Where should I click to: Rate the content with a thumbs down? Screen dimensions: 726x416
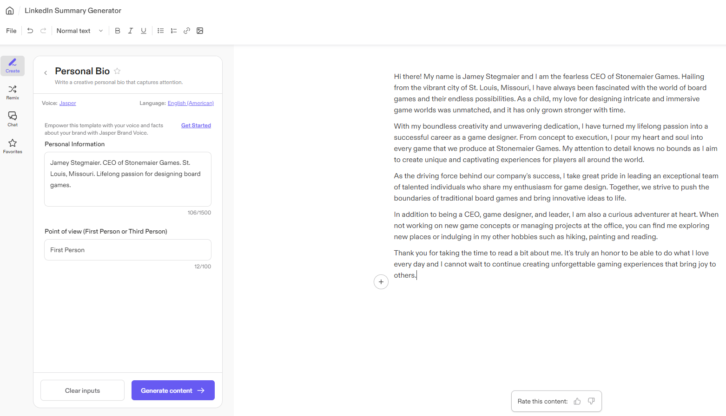point(591,401)
